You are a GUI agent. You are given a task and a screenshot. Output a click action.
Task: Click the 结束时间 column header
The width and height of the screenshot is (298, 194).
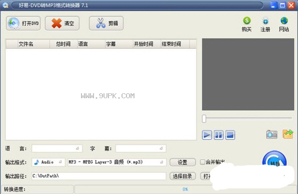click(x=175, y=44)
